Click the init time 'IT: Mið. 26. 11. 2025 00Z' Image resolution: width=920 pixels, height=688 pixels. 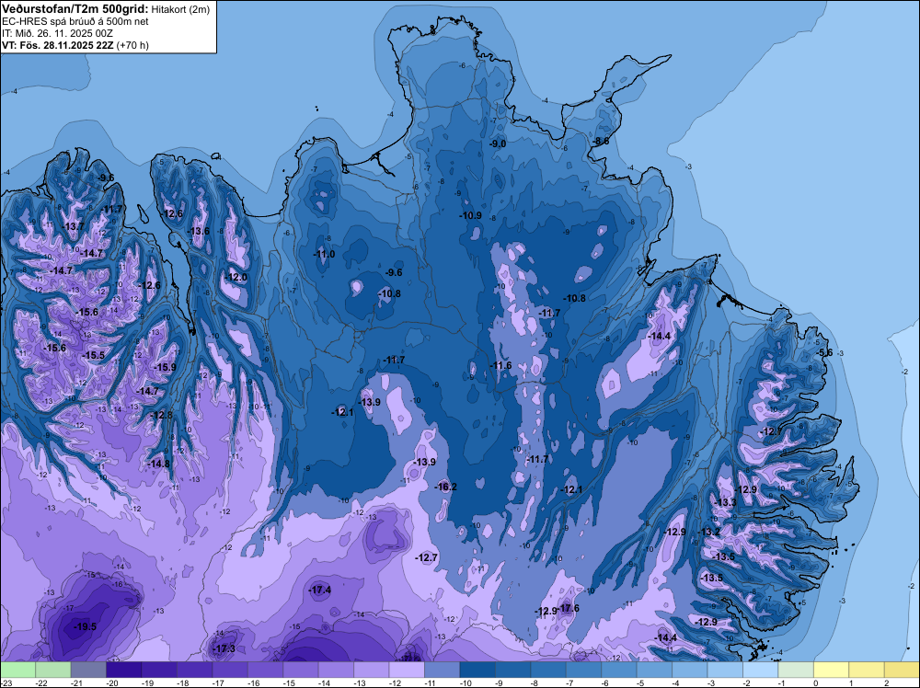pos(57,33)
